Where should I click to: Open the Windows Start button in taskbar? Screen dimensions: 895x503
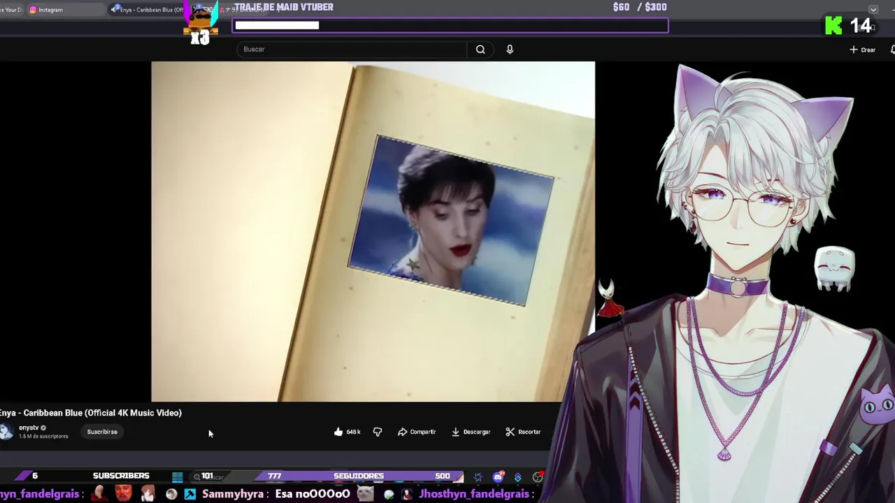(x=178, y=477)
